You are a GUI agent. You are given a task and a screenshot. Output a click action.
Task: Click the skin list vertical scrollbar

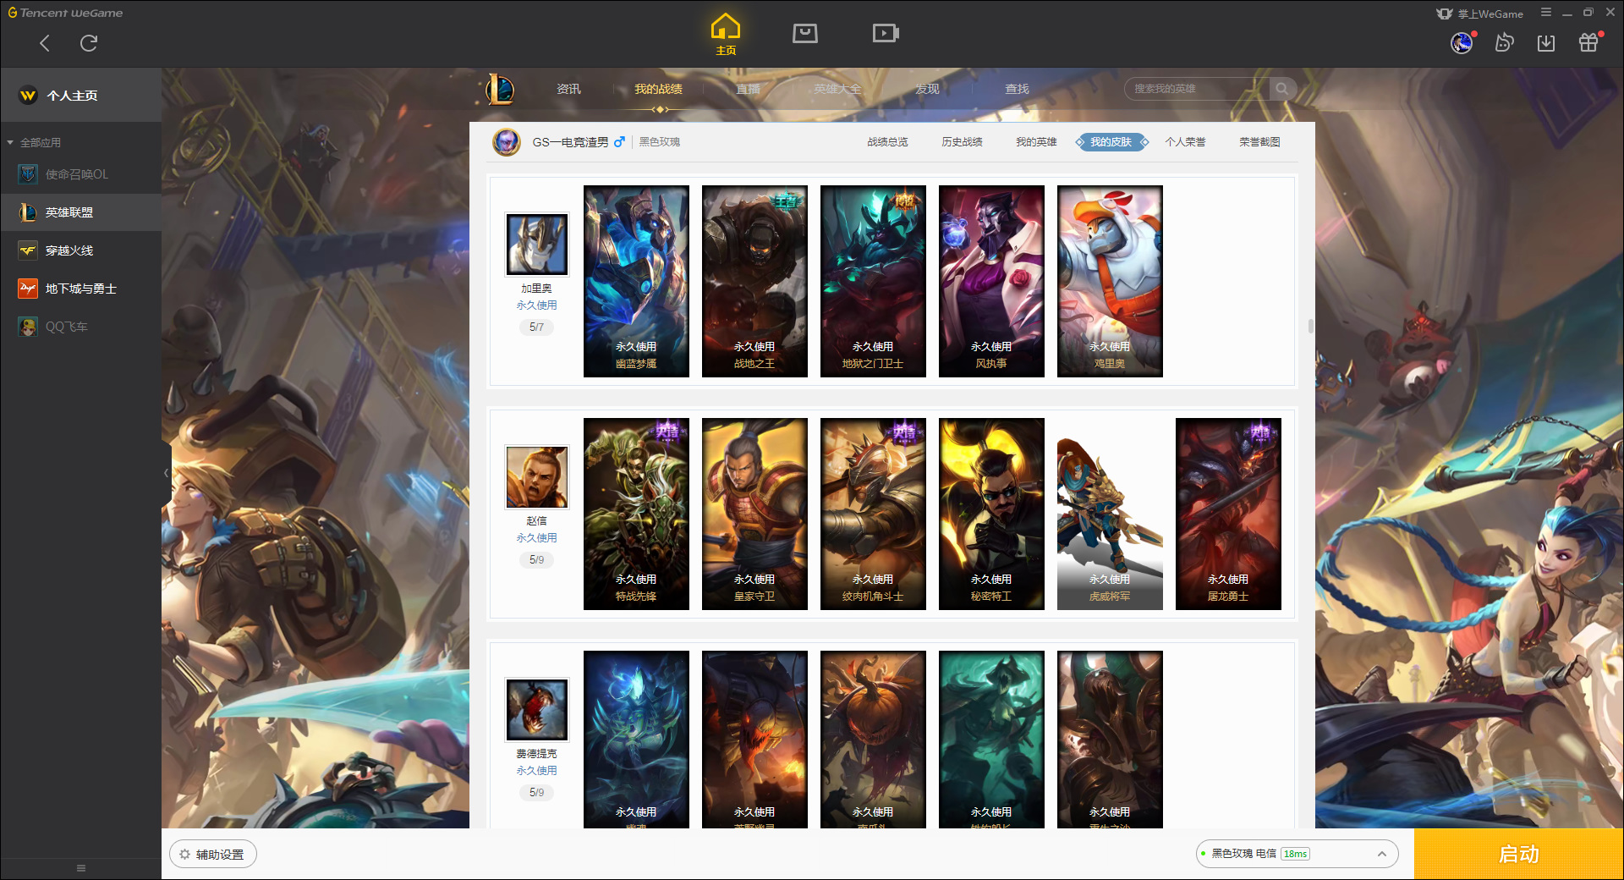[x=1310, y=326]
